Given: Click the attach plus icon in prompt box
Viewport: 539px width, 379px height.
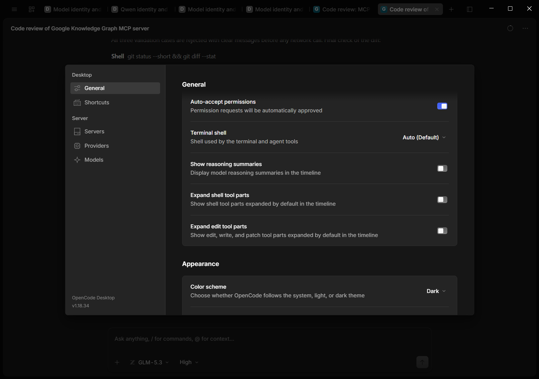Looking at the screenshot, I should click(x=117, y=362).
